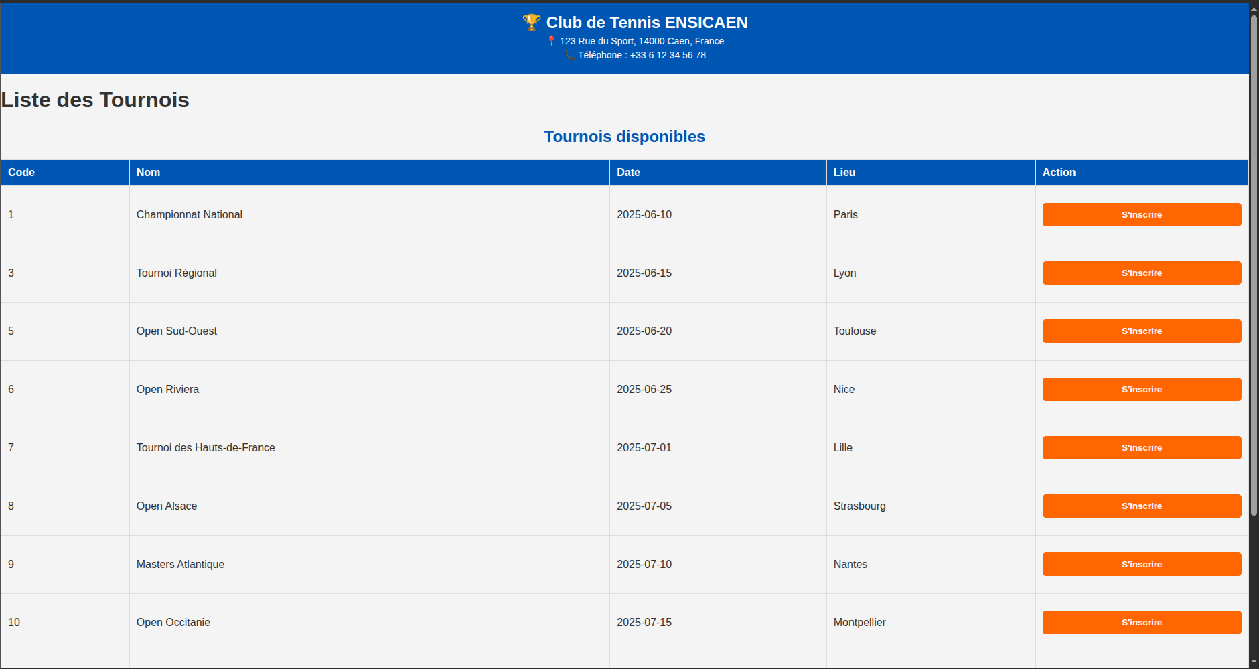Click S'inscrire for Tournoi Régional

pos(1141,273)
